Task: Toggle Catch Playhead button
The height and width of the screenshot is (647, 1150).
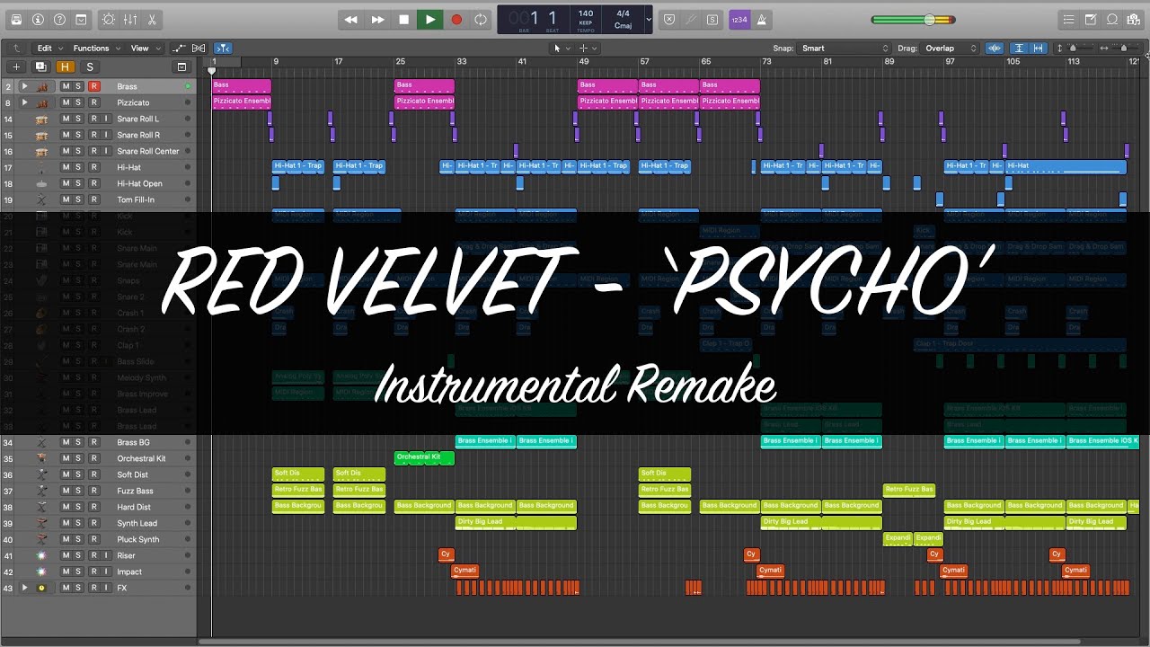Action: click(224, 48)
